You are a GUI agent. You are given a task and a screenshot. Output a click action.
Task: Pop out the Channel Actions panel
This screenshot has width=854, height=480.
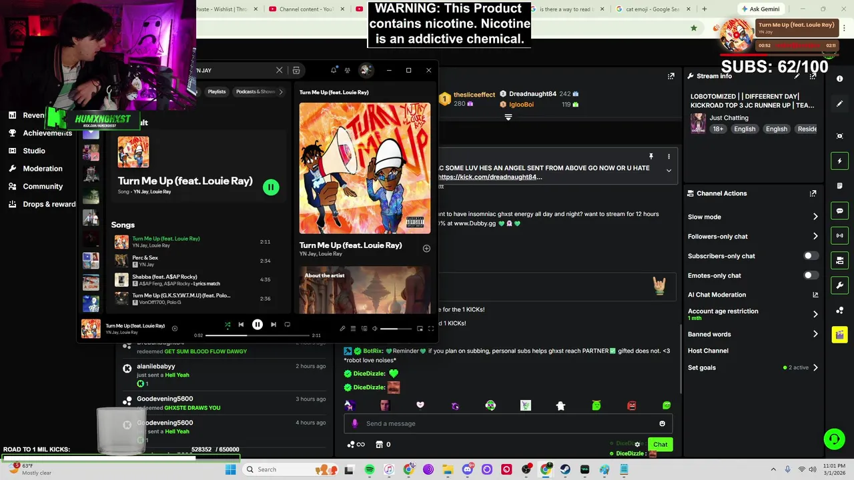point(813,193)
